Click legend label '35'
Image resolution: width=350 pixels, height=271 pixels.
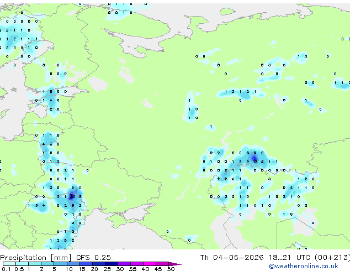click(x=132, y=269)
